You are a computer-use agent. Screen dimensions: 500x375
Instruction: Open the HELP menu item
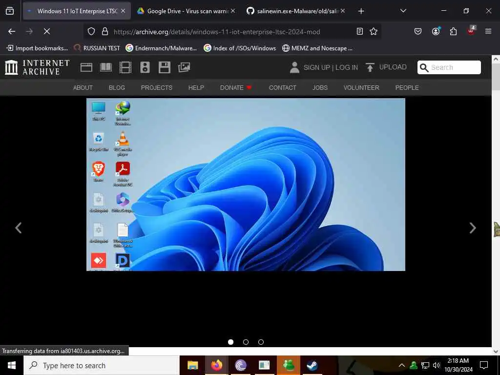[x=196, y=87]
